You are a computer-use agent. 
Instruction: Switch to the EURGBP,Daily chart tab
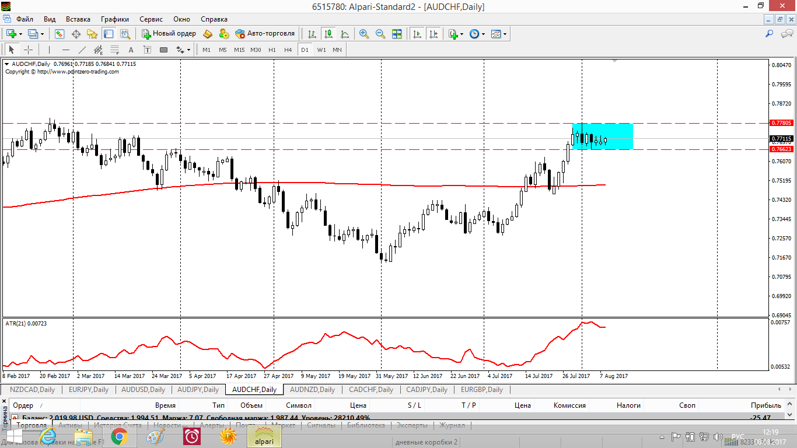point(482,389)
